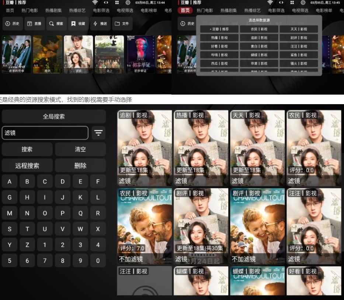Click the 删除 delete button
Viewport: 344px width, 300px height.
80,165
